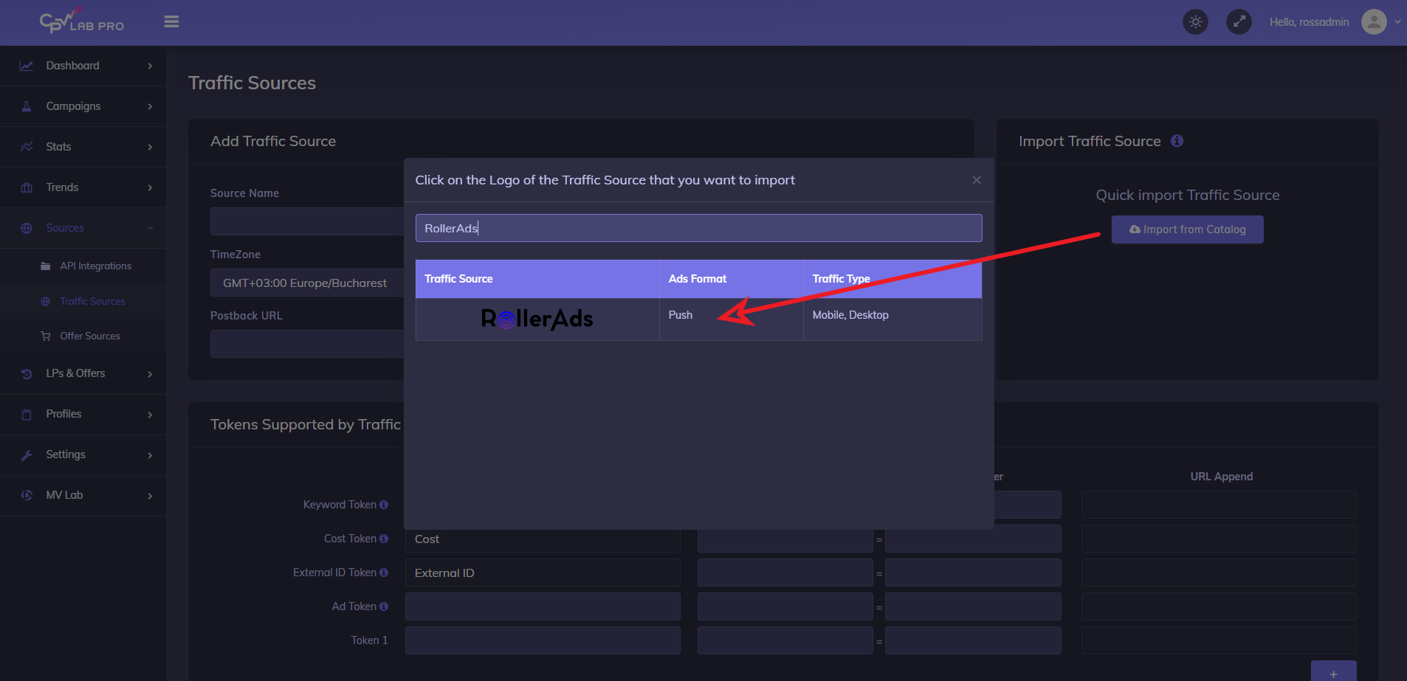
Task: Click the Ad Token info icon
Action: click(384, 606)
